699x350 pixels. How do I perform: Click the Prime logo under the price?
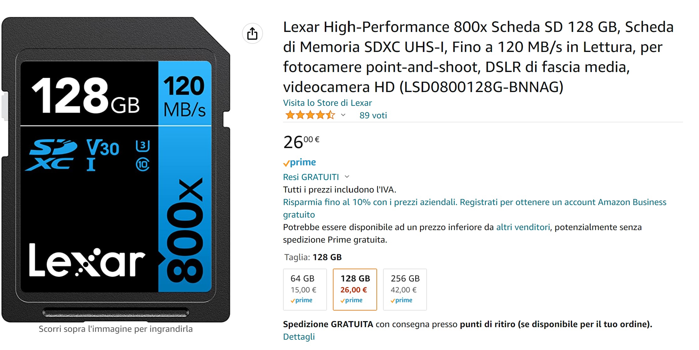(x=300, y=162)
